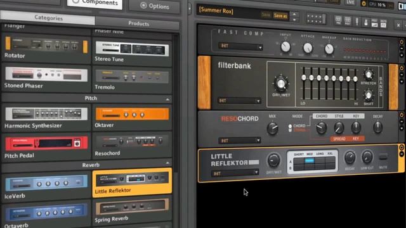406x228 pixels.
Task: Click the Save as button
Action: pyautogui.click(x=280, y=15)
